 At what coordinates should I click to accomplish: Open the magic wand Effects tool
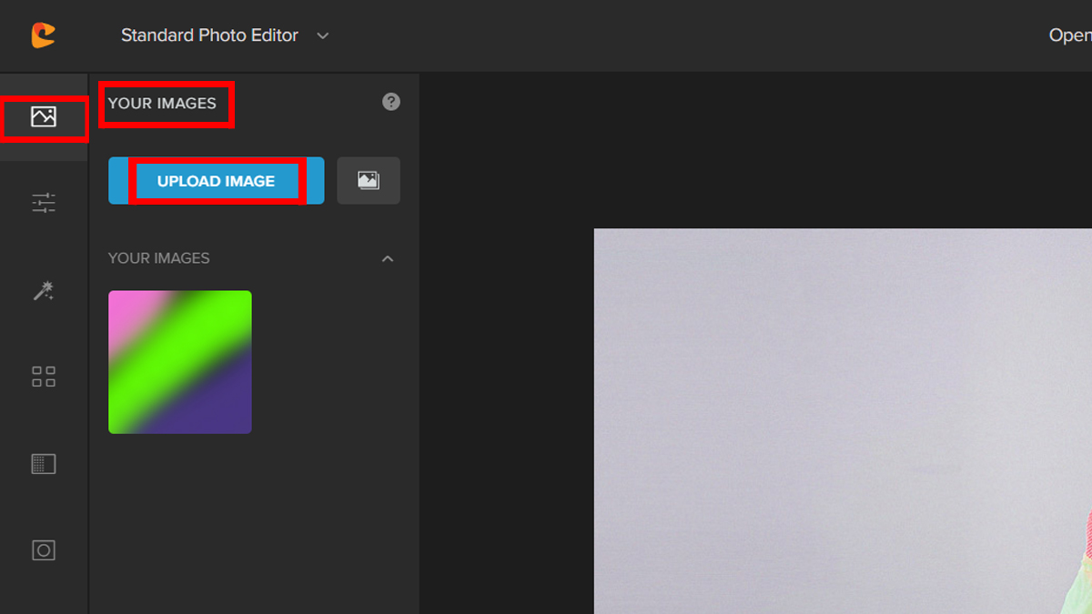[x=44, y=290]
